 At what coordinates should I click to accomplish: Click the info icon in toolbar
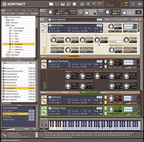pyautogui.click(x=74, y=4)
